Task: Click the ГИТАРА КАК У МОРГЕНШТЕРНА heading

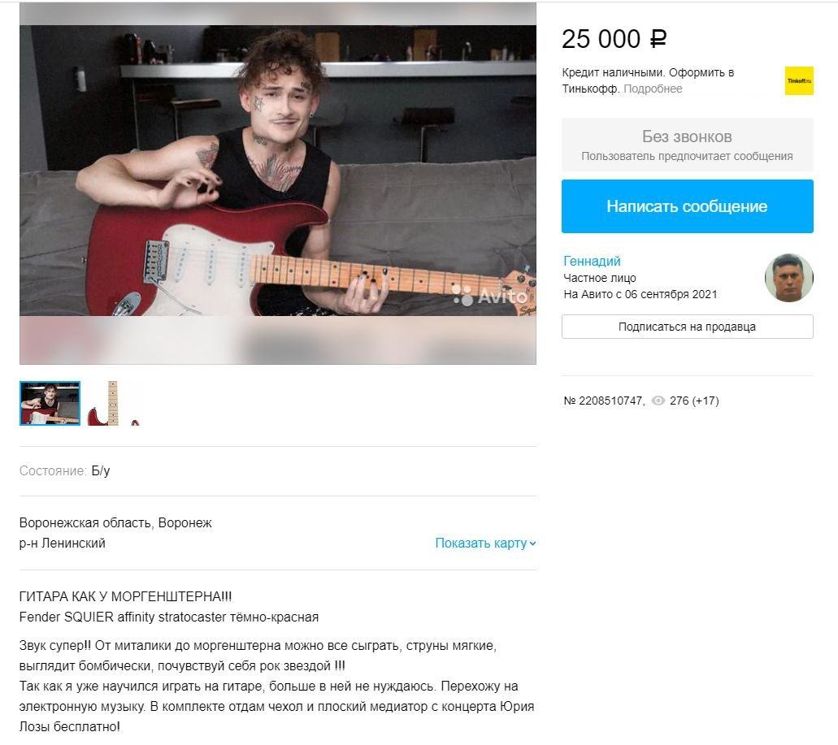Action: click(x=126, y=596)
